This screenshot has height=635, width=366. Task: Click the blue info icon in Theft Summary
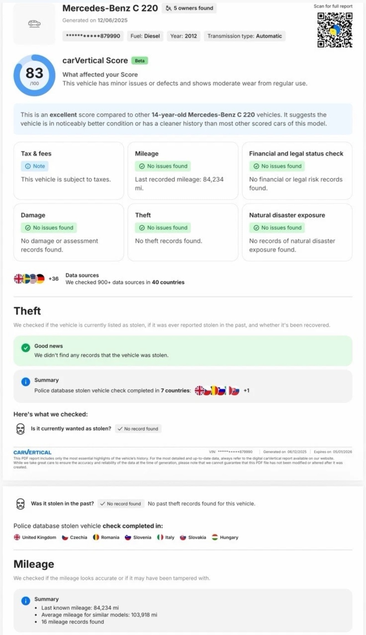pyautogui.click(x=26, y=382)
